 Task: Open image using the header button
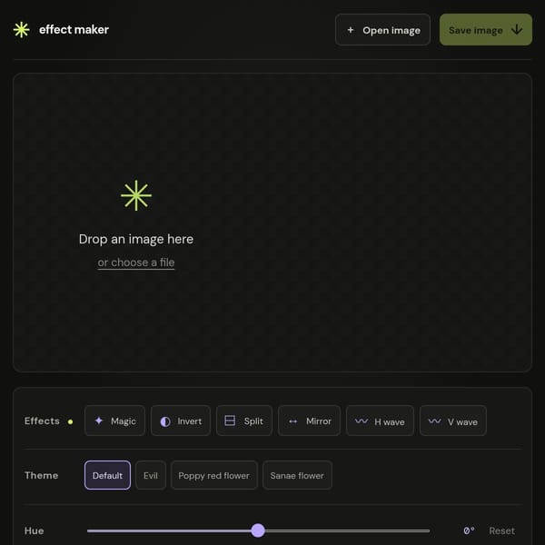382,30
